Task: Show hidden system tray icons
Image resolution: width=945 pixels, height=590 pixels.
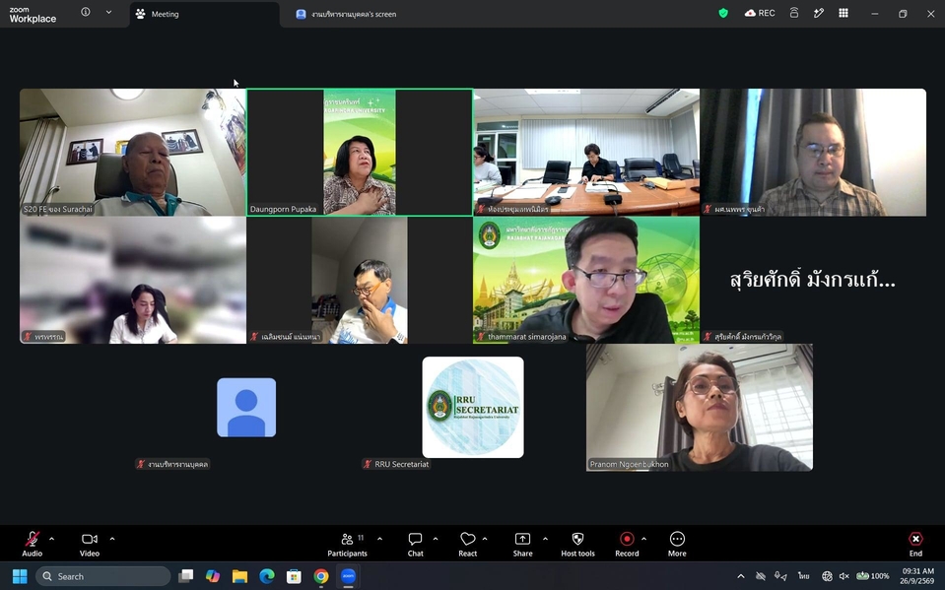Action: [x=741, y=577]
